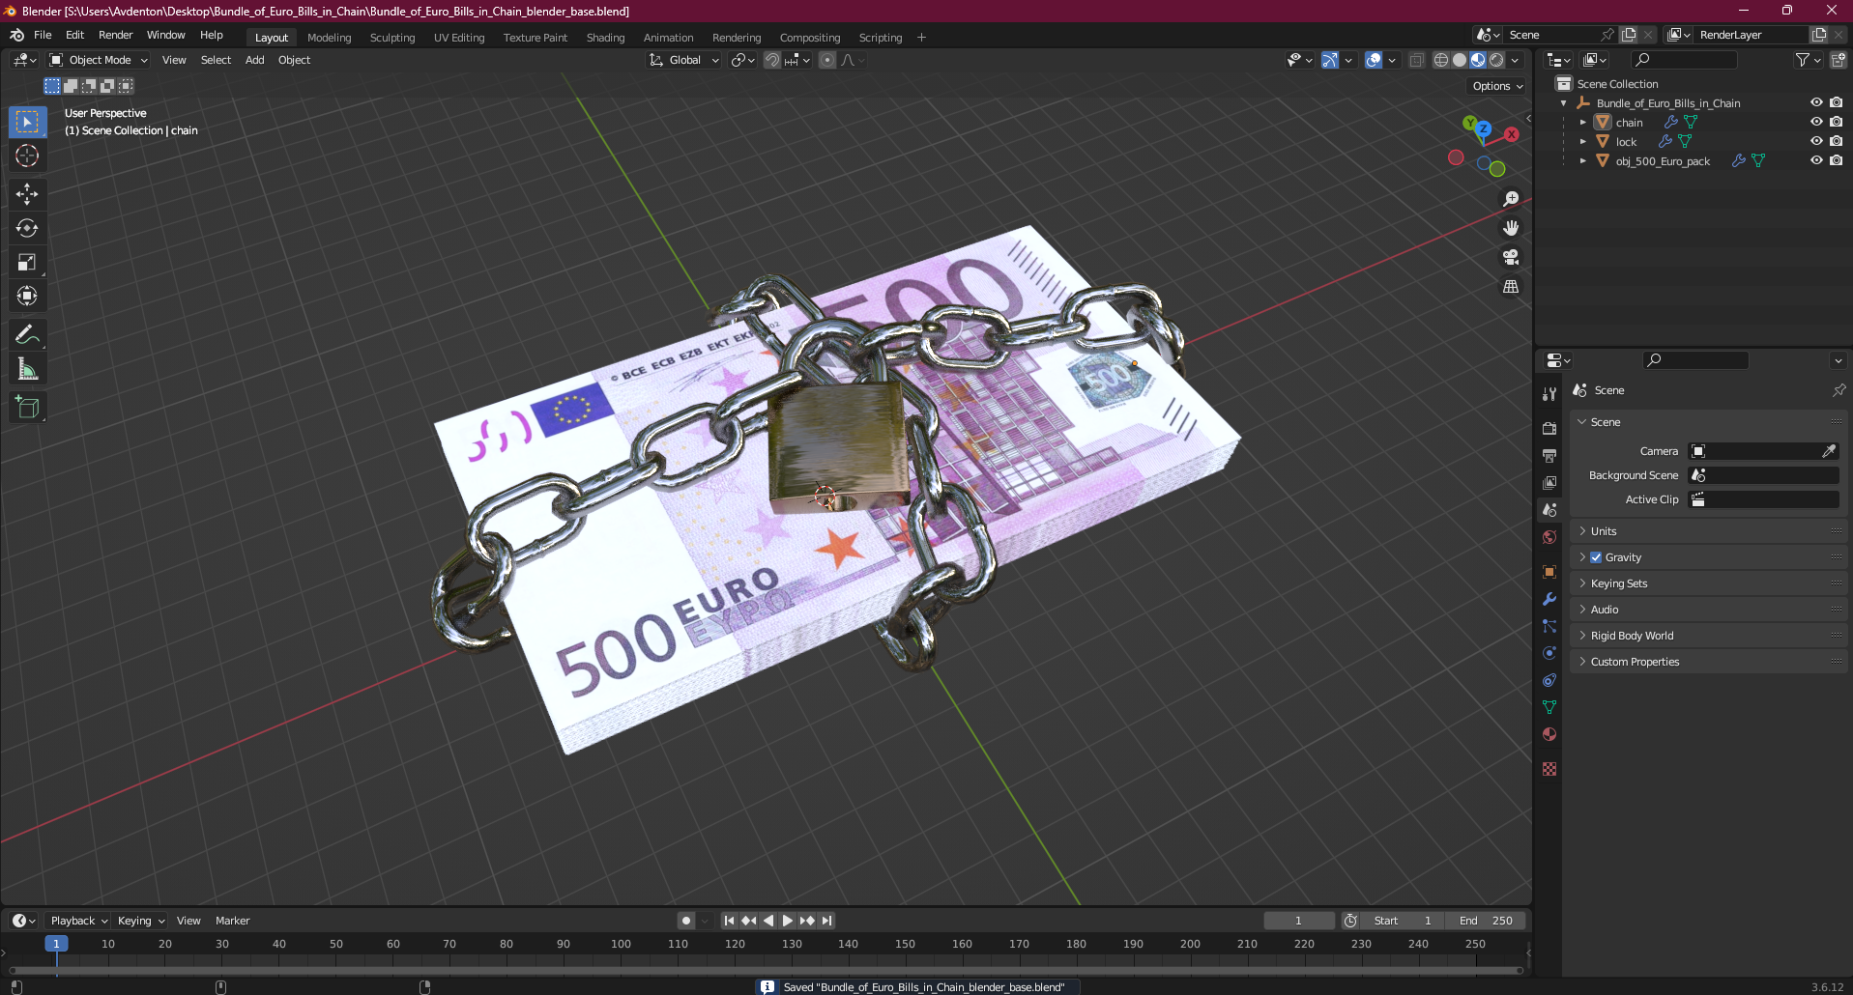The height and width of the screenshot is (995, 1853).
Task: Select the Annotate tool
Action: pos(27,335)
